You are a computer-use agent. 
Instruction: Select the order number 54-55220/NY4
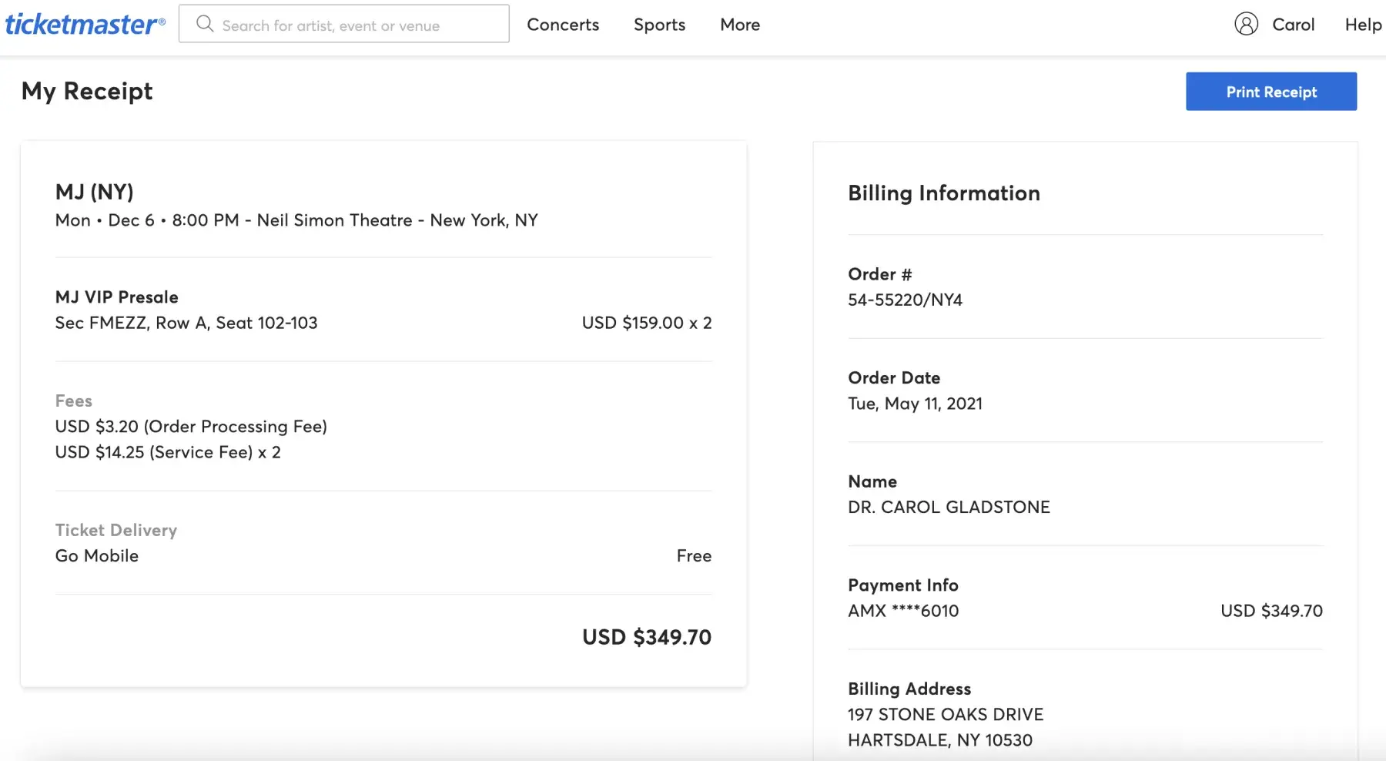(x=905, y=300)
